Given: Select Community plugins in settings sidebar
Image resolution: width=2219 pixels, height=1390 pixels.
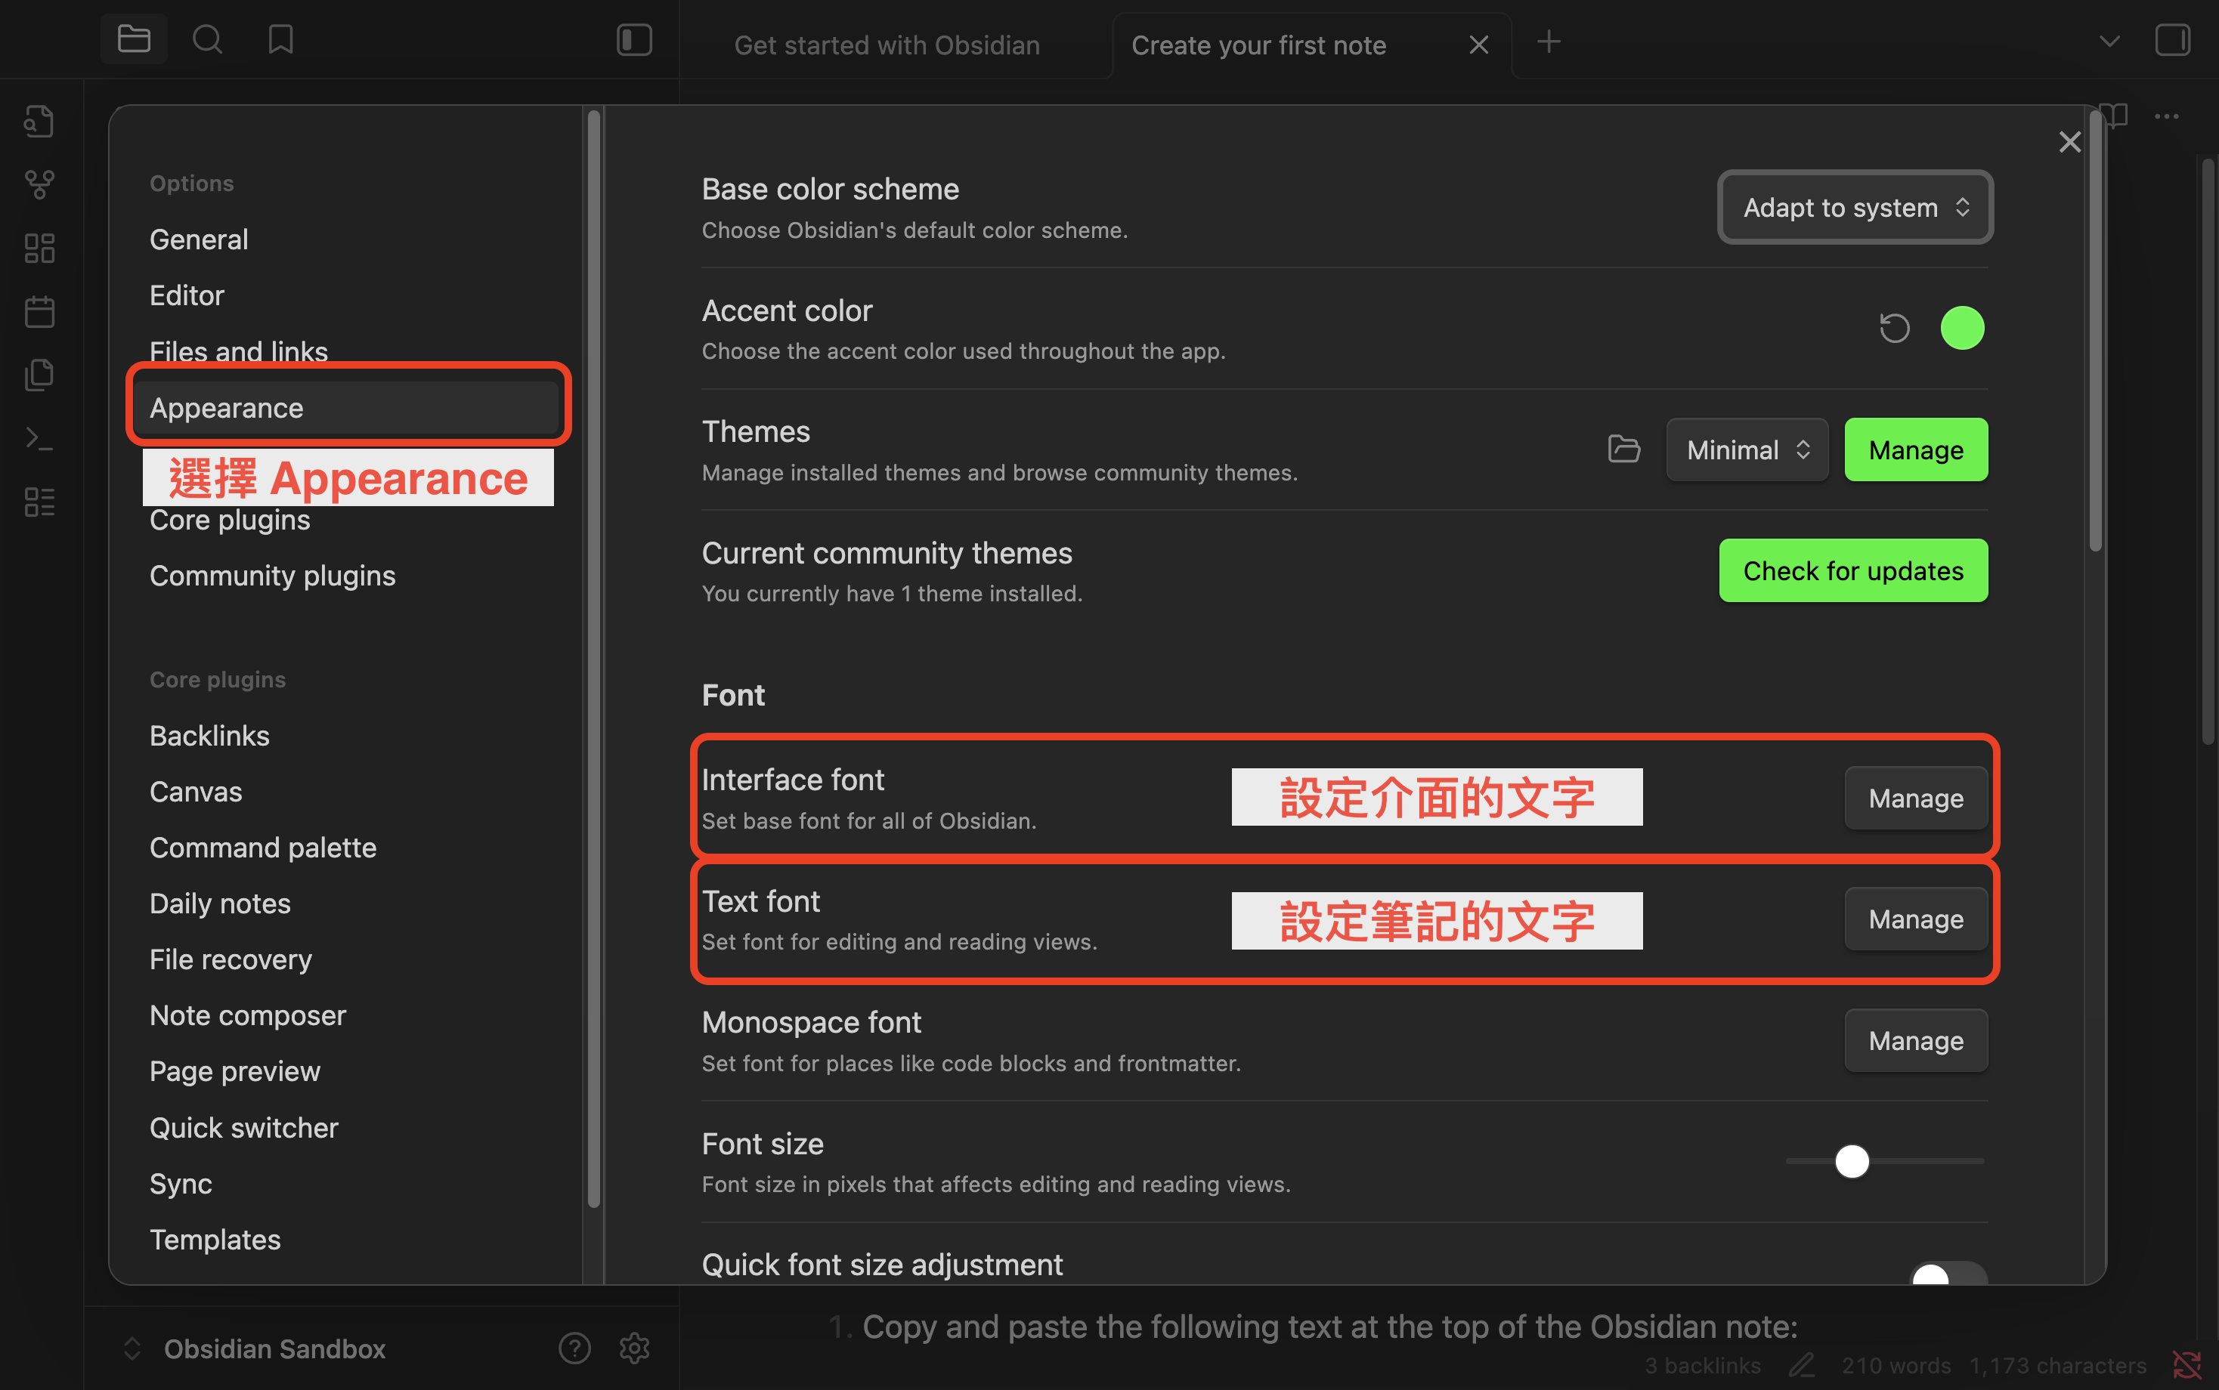Looking at the screenshot, I should tap(272, 576).
